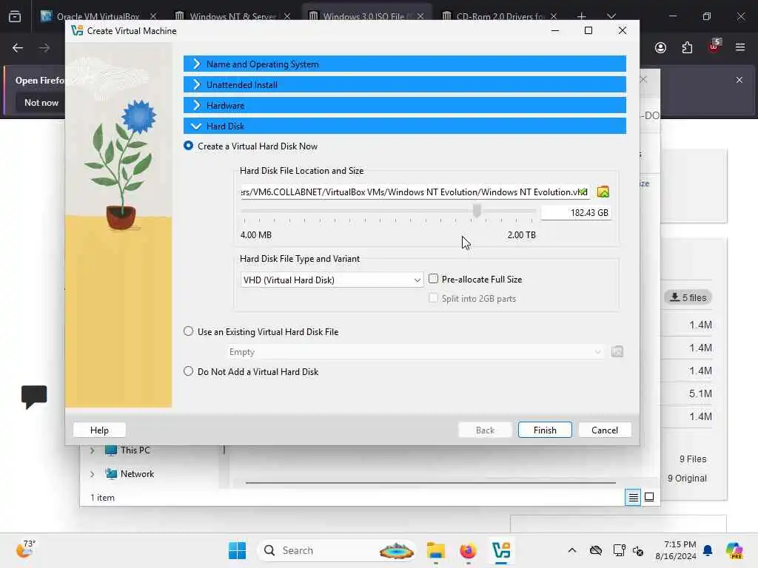Viewport: 758px width, 568px height.
Task: Enable Pre-allocate Full Size checkbox
Action: (x=434, y=279)
